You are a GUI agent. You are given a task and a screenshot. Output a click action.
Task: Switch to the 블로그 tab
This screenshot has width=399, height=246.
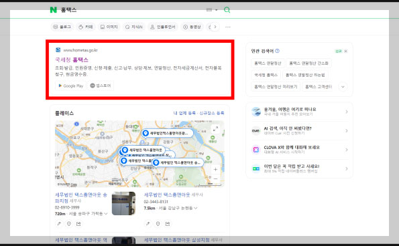click(x=62, y=27)
